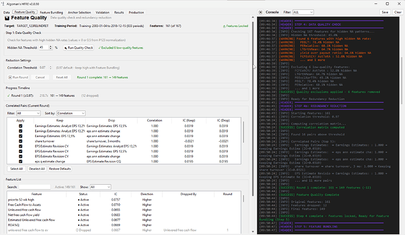The height and width of the screenshot is (235, 405).
Task: Click the Cancel button in Reduction Settings
Action: tap(40, 77)
